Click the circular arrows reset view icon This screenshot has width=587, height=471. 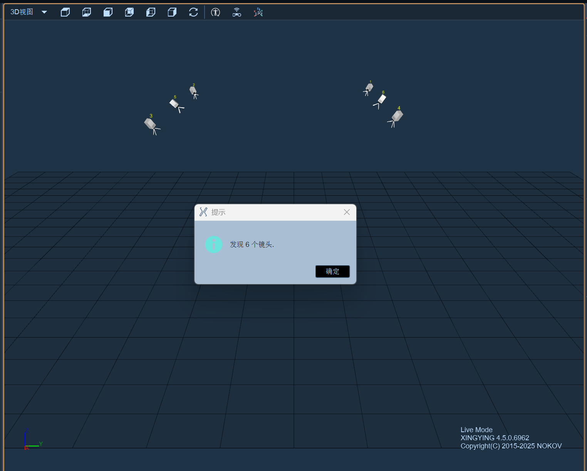pyautogui.click(x=193, y=12)
